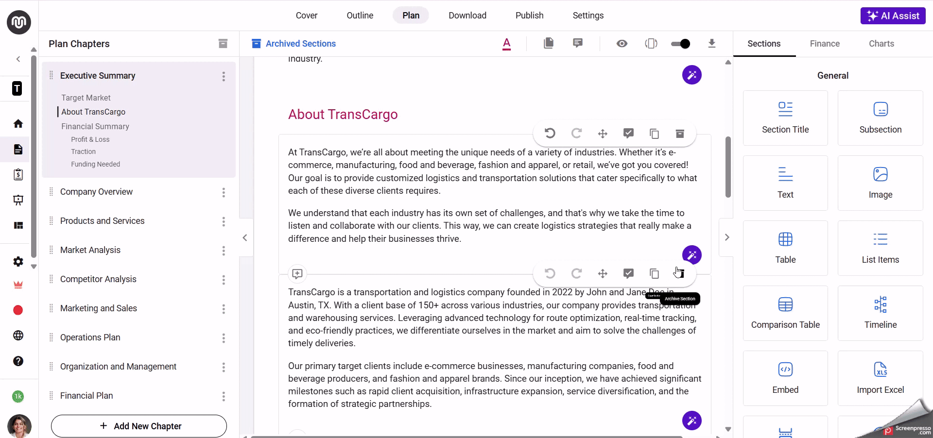Select Target Market subsection in tree

(86, 98)
